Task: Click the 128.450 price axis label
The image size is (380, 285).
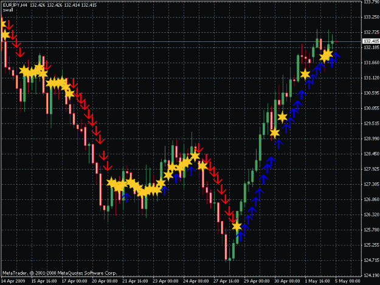Action: pyautogui.click(x=371, y=154)
